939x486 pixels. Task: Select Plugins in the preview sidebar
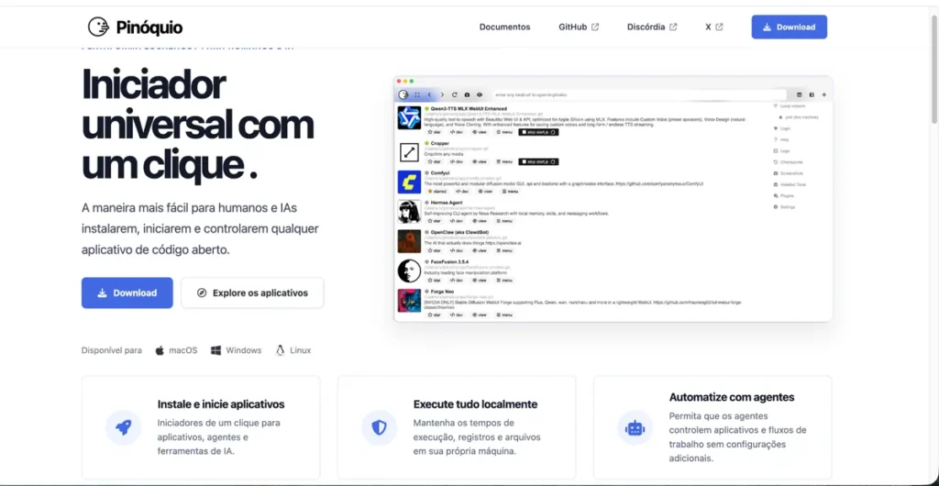(x=784, y=195)
